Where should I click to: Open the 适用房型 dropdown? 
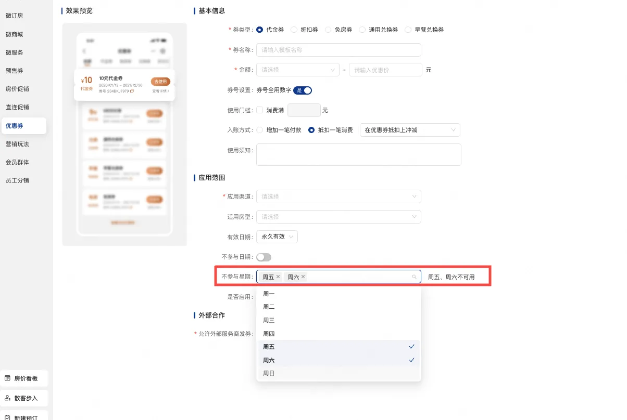[x=338, y=216]
